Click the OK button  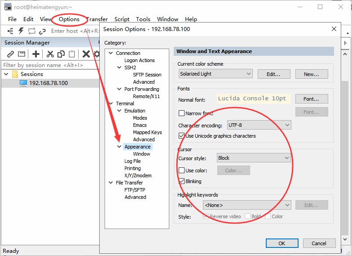point(282,243)
